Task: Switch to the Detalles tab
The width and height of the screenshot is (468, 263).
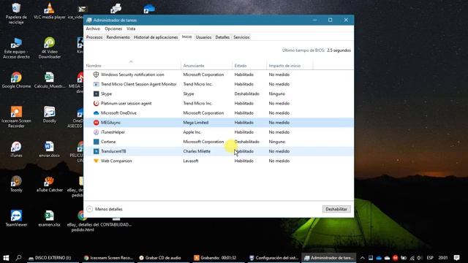Action: click(222, 37)
